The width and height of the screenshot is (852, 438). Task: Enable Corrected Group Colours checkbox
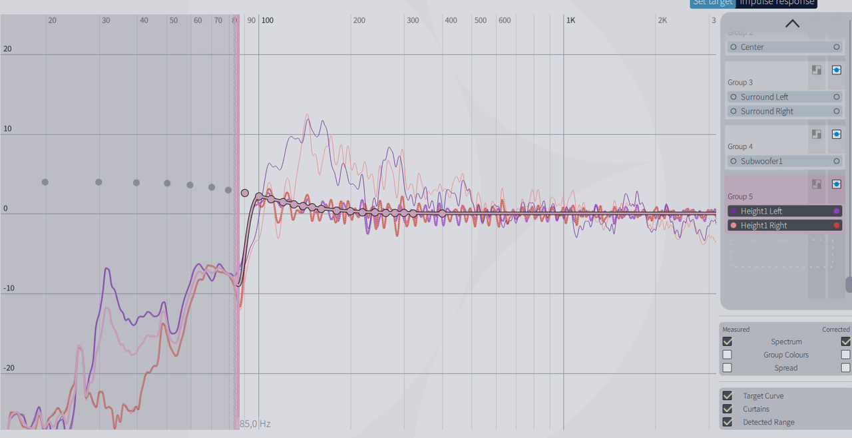846,355
